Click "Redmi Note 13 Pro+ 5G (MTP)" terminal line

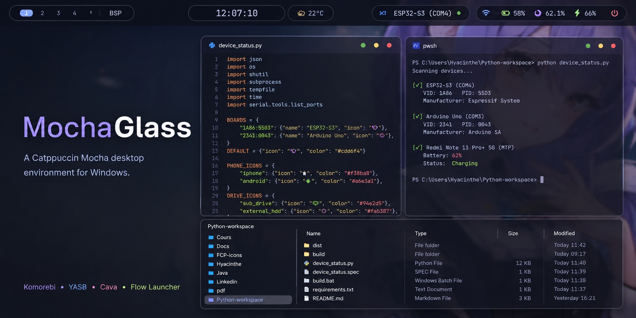(470, 148)
